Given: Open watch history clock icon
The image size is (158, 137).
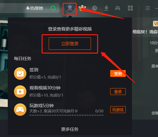Looking at the screenshot, I should coord(95,8).
